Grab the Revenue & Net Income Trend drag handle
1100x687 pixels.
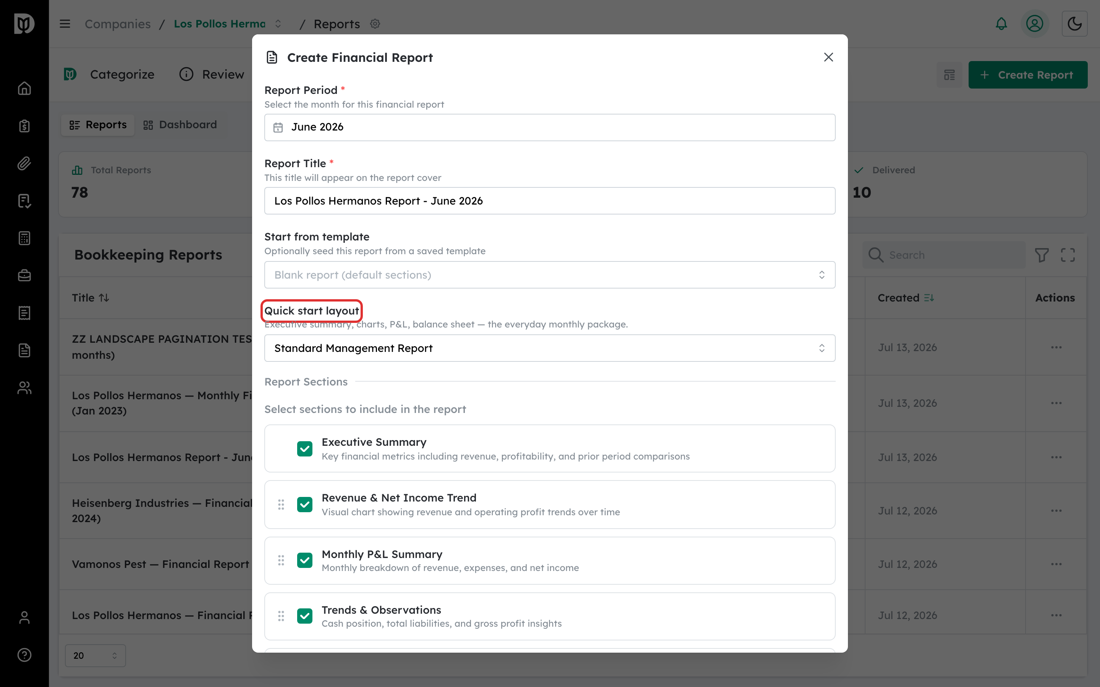281,504
